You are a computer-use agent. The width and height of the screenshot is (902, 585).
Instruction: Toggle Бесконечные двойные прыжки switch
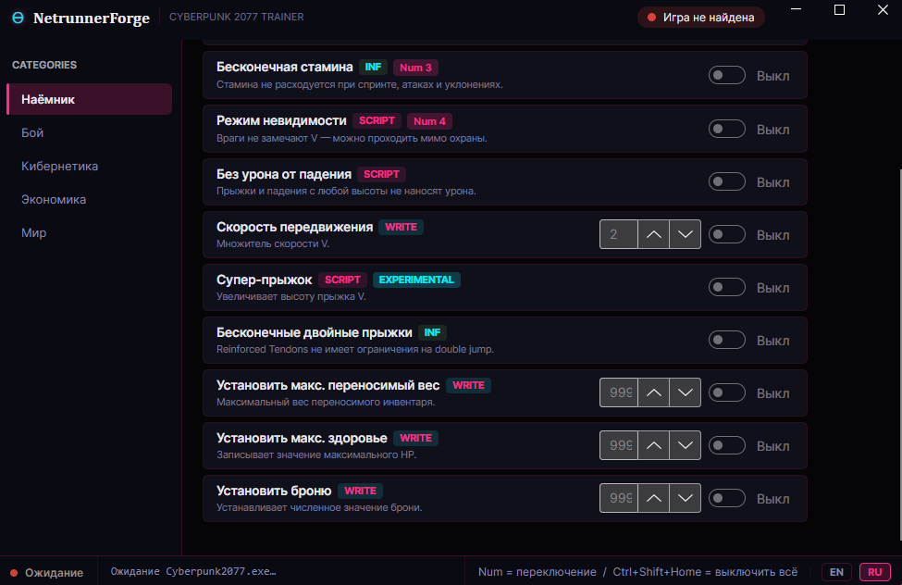[726, 341]
